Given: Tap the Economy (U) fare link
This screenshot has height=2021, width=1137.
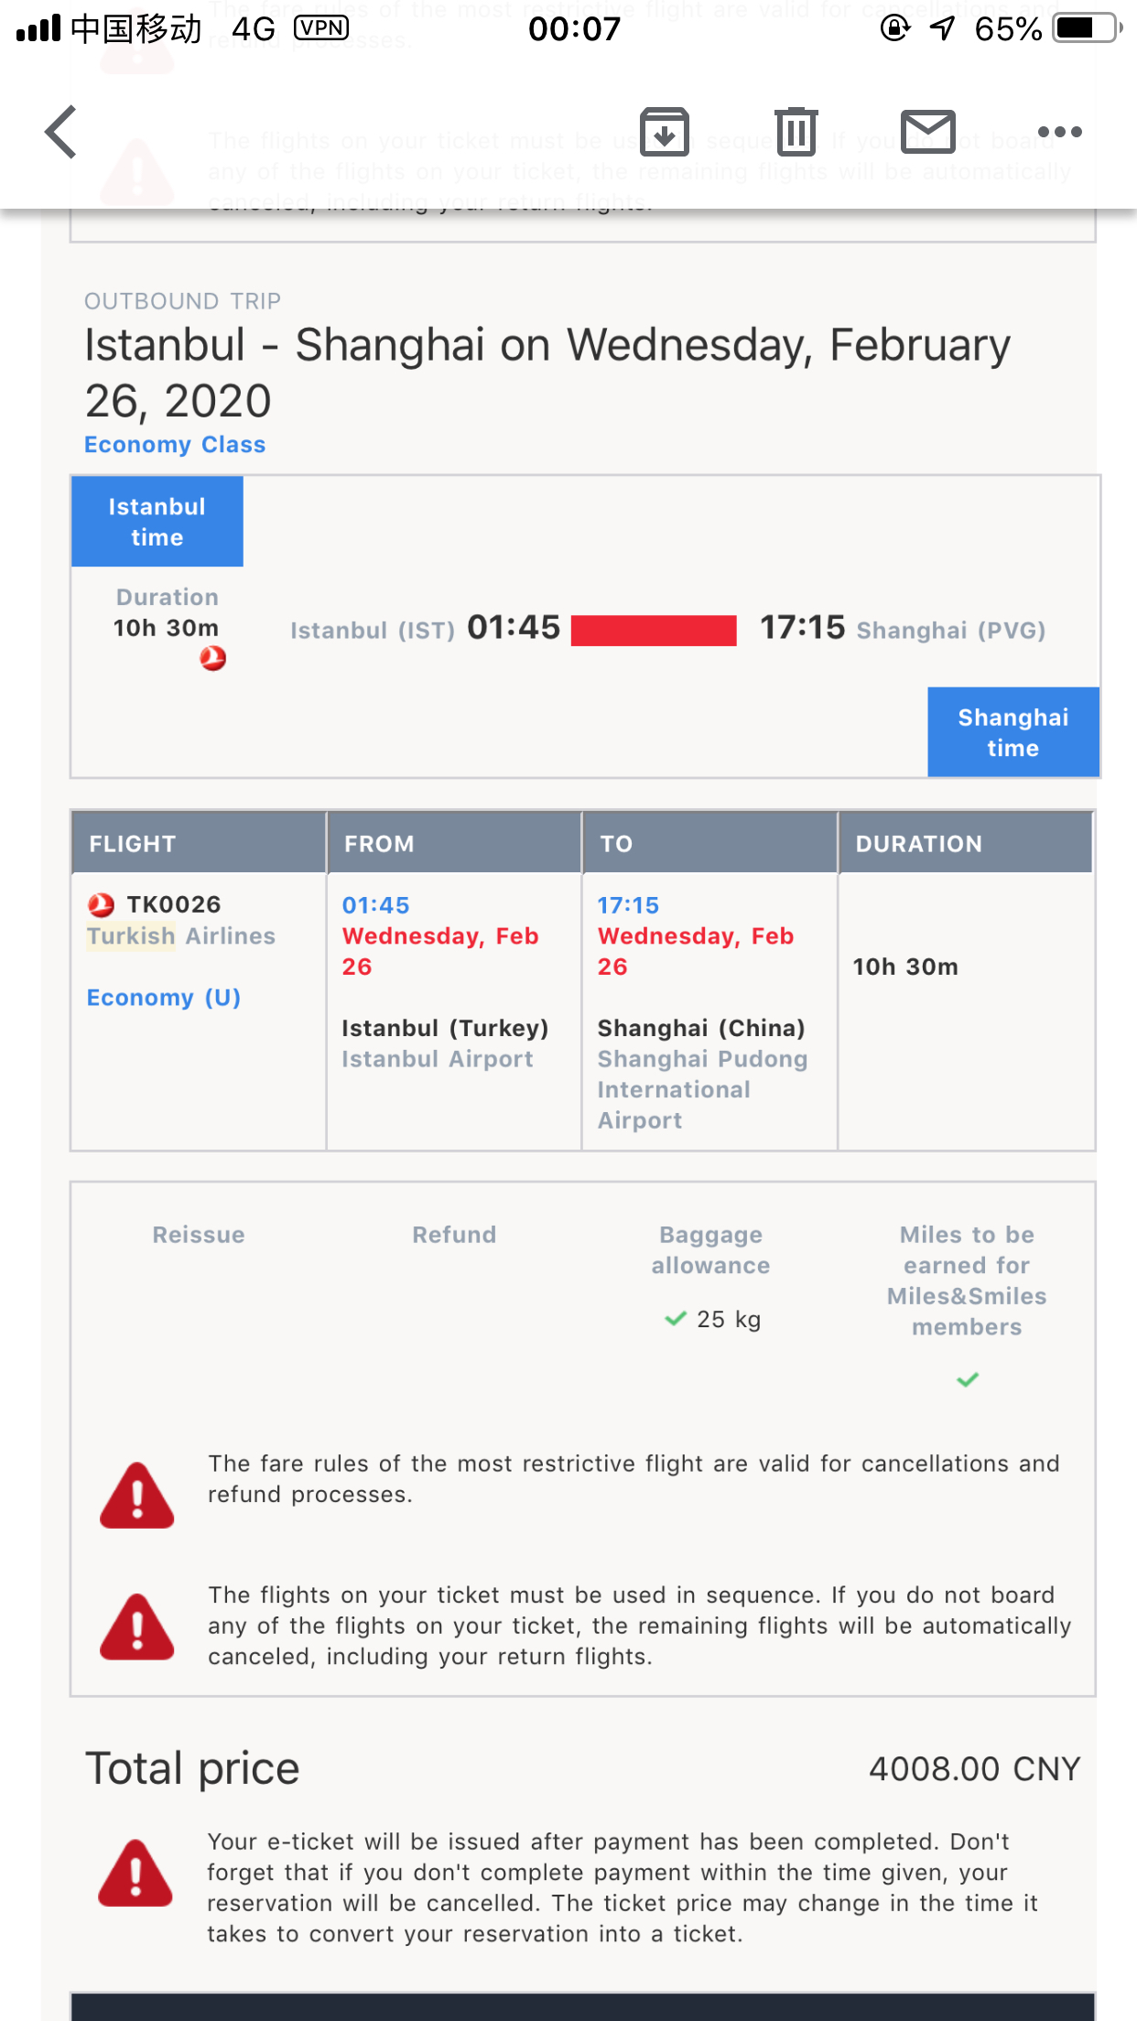Looking at the screenshot, I should 164,998.
